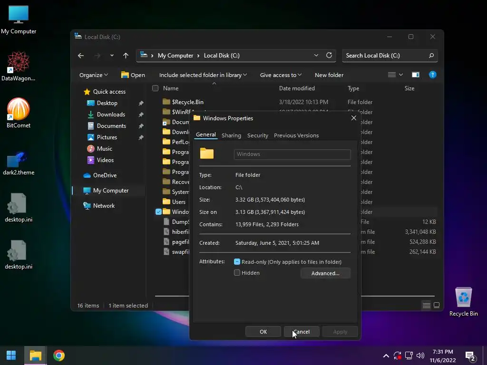487x365 pixels.
Task: Close the Windows Properties dialog
Action: [353, 118]
